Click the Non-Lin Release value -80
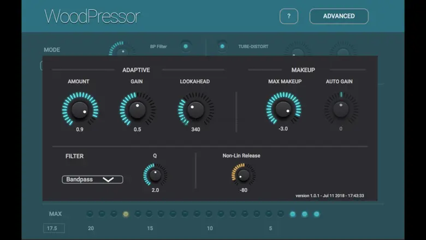This screenshot has height=240, width=426. tap(244, 190)
